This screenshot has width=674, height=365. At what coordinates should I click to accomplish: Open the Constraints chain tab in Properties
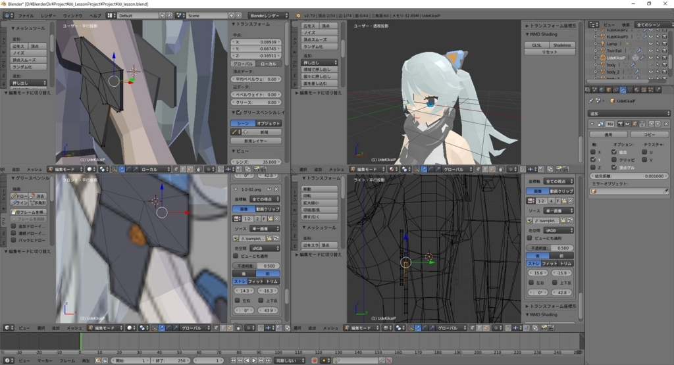pos(615,89)
